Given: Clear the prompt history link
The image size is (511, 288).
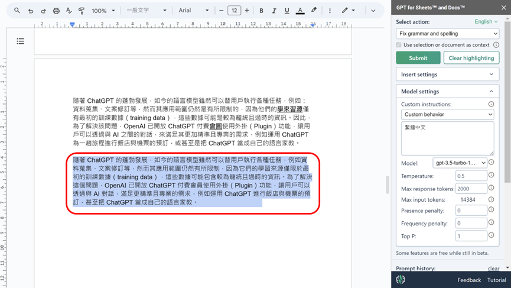Looking at the screenshot, I should (493, 268).
